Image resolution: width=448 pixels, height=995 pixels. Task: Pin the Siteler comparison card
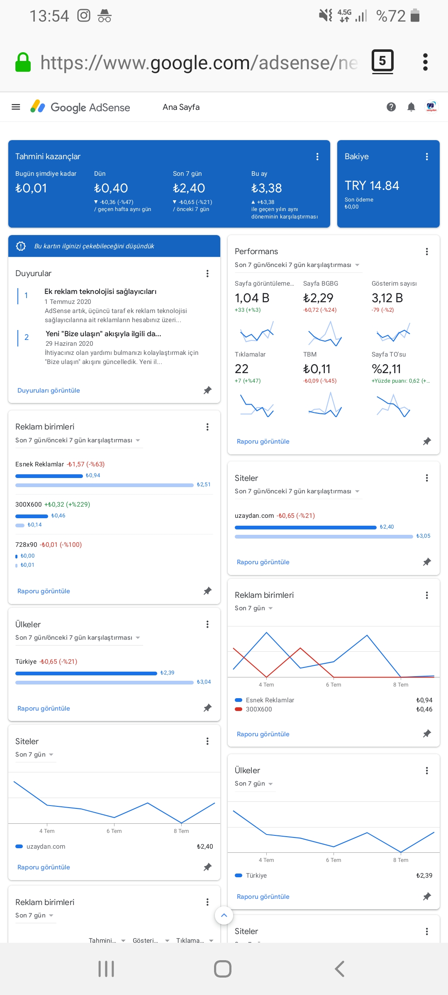(x=426, y=562)
